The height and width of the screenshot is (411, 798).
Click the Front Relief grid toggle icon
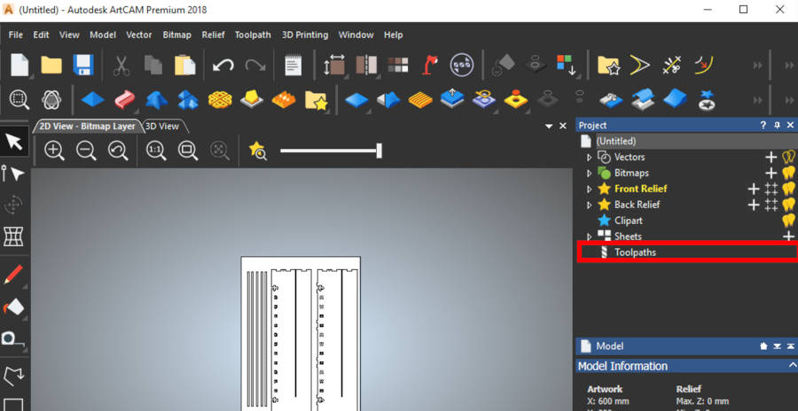tap(771, 189)
